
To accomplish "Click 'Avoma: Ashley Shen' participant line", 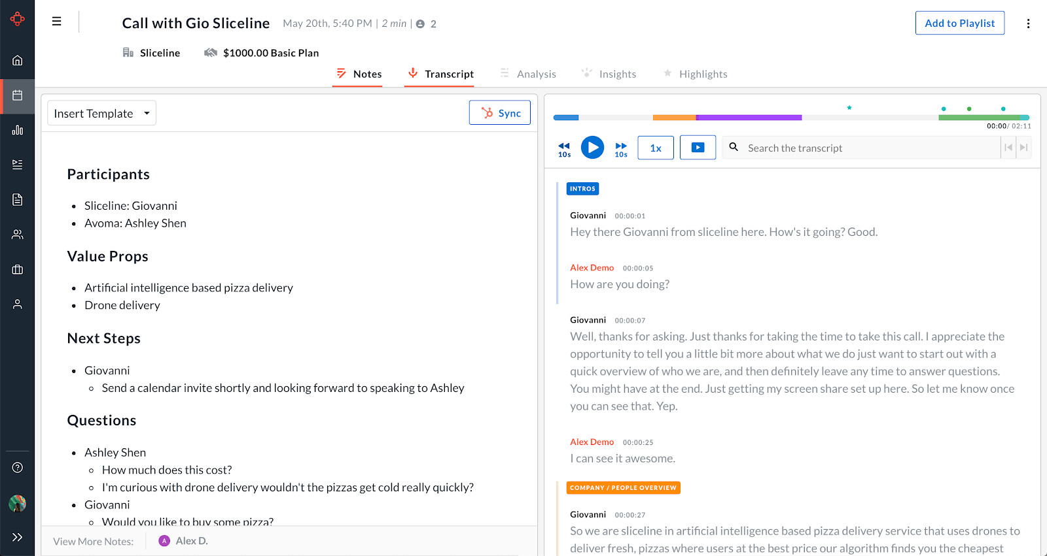I will (x=135, y=223).
